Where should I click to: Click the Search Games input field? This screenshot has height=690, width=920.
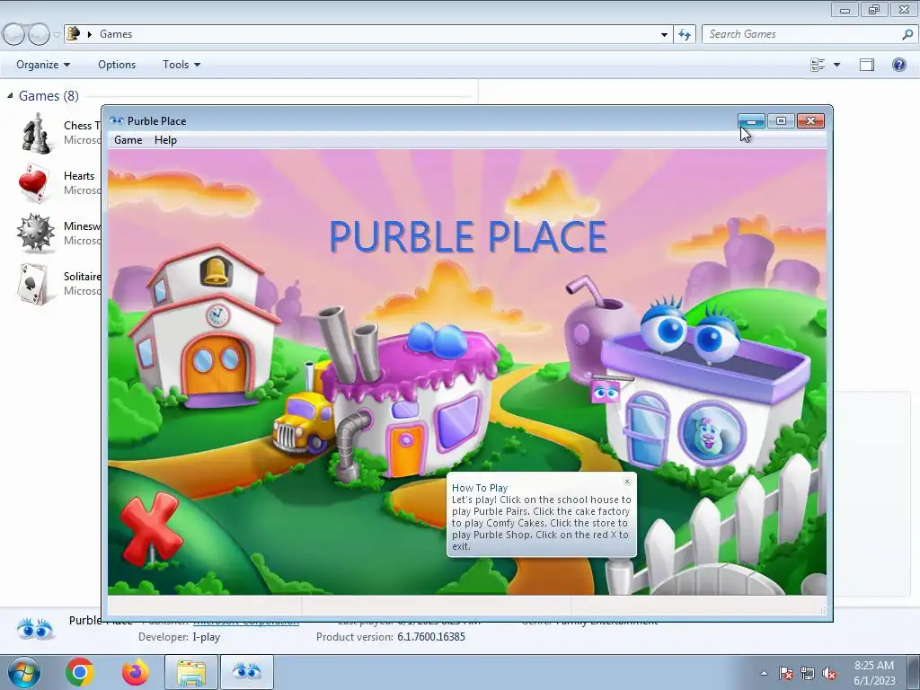[801, 34]
